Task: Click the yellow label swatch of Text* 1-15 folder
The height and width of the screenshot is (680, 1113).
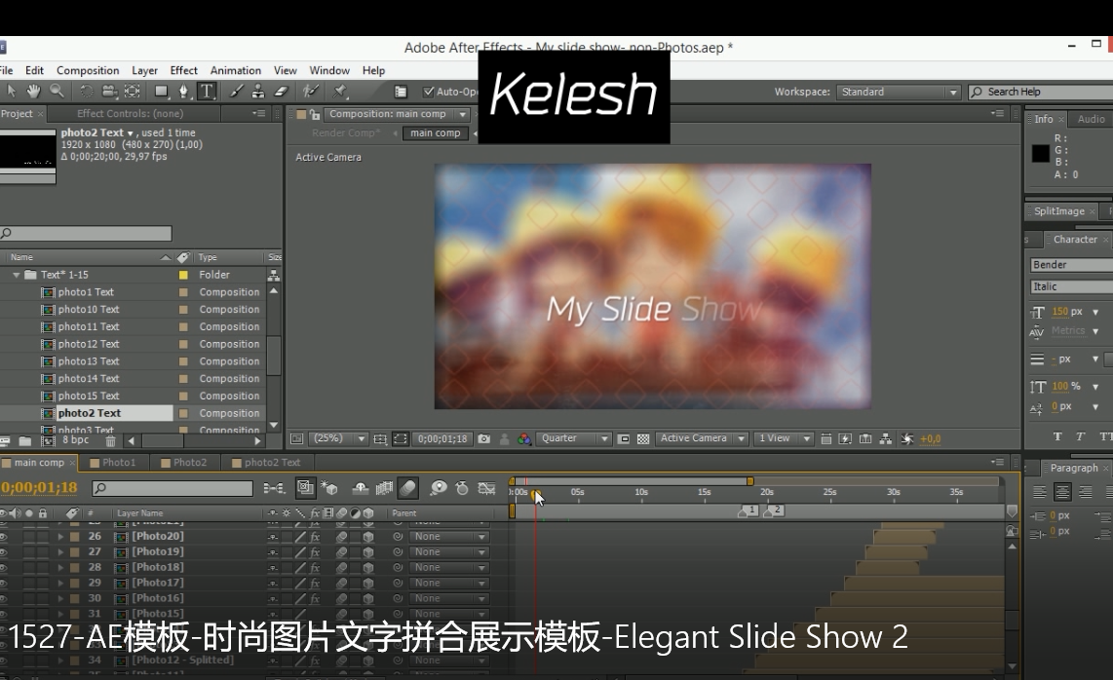Action: [x=183, y=275]
